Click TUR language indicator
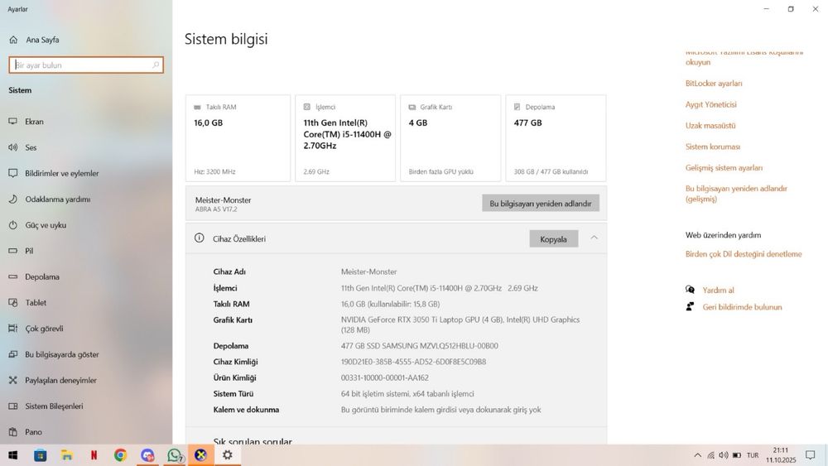 point(753,455)
